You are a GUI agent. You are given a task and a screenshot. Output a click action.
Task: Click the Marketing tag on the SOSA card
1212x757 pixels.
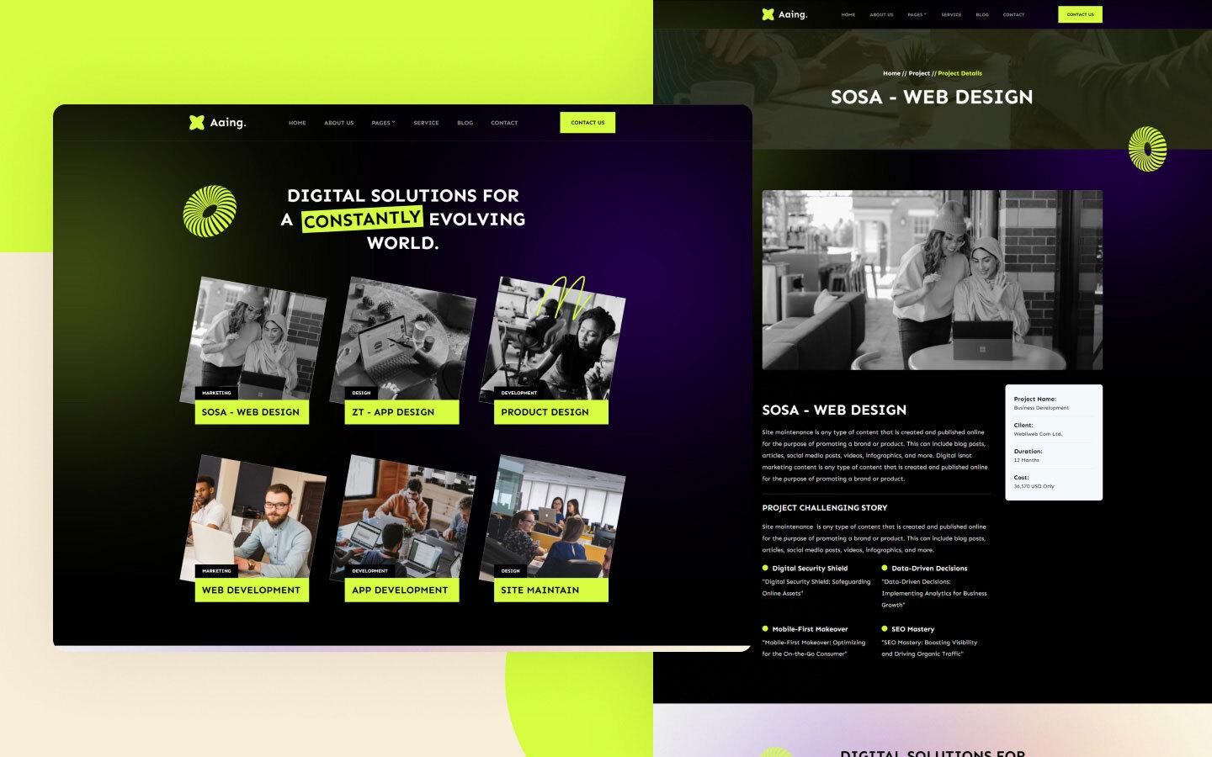[216, 392]
